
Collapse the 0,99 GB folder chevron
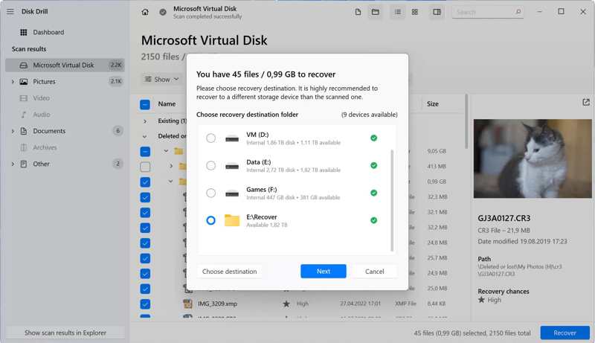(171, 182)
